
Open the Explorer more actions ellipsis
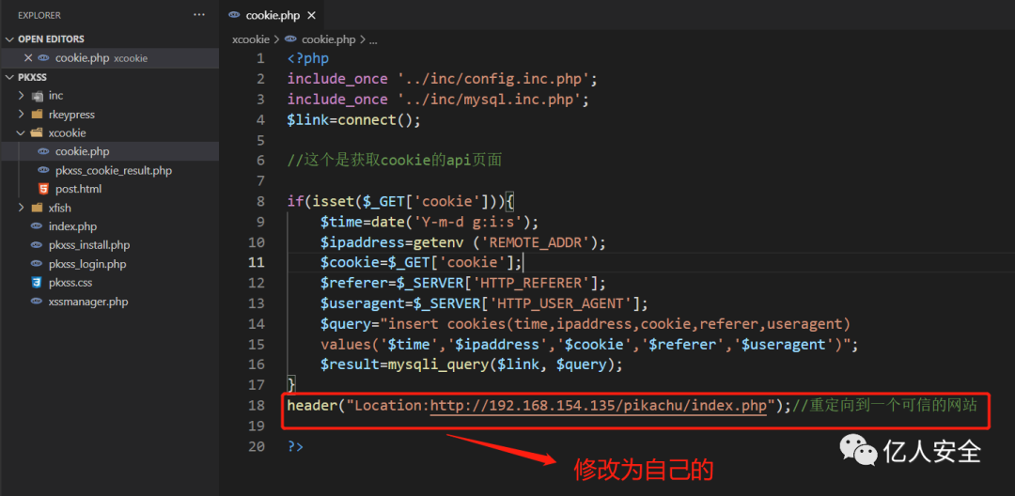[x=198, y=14]
